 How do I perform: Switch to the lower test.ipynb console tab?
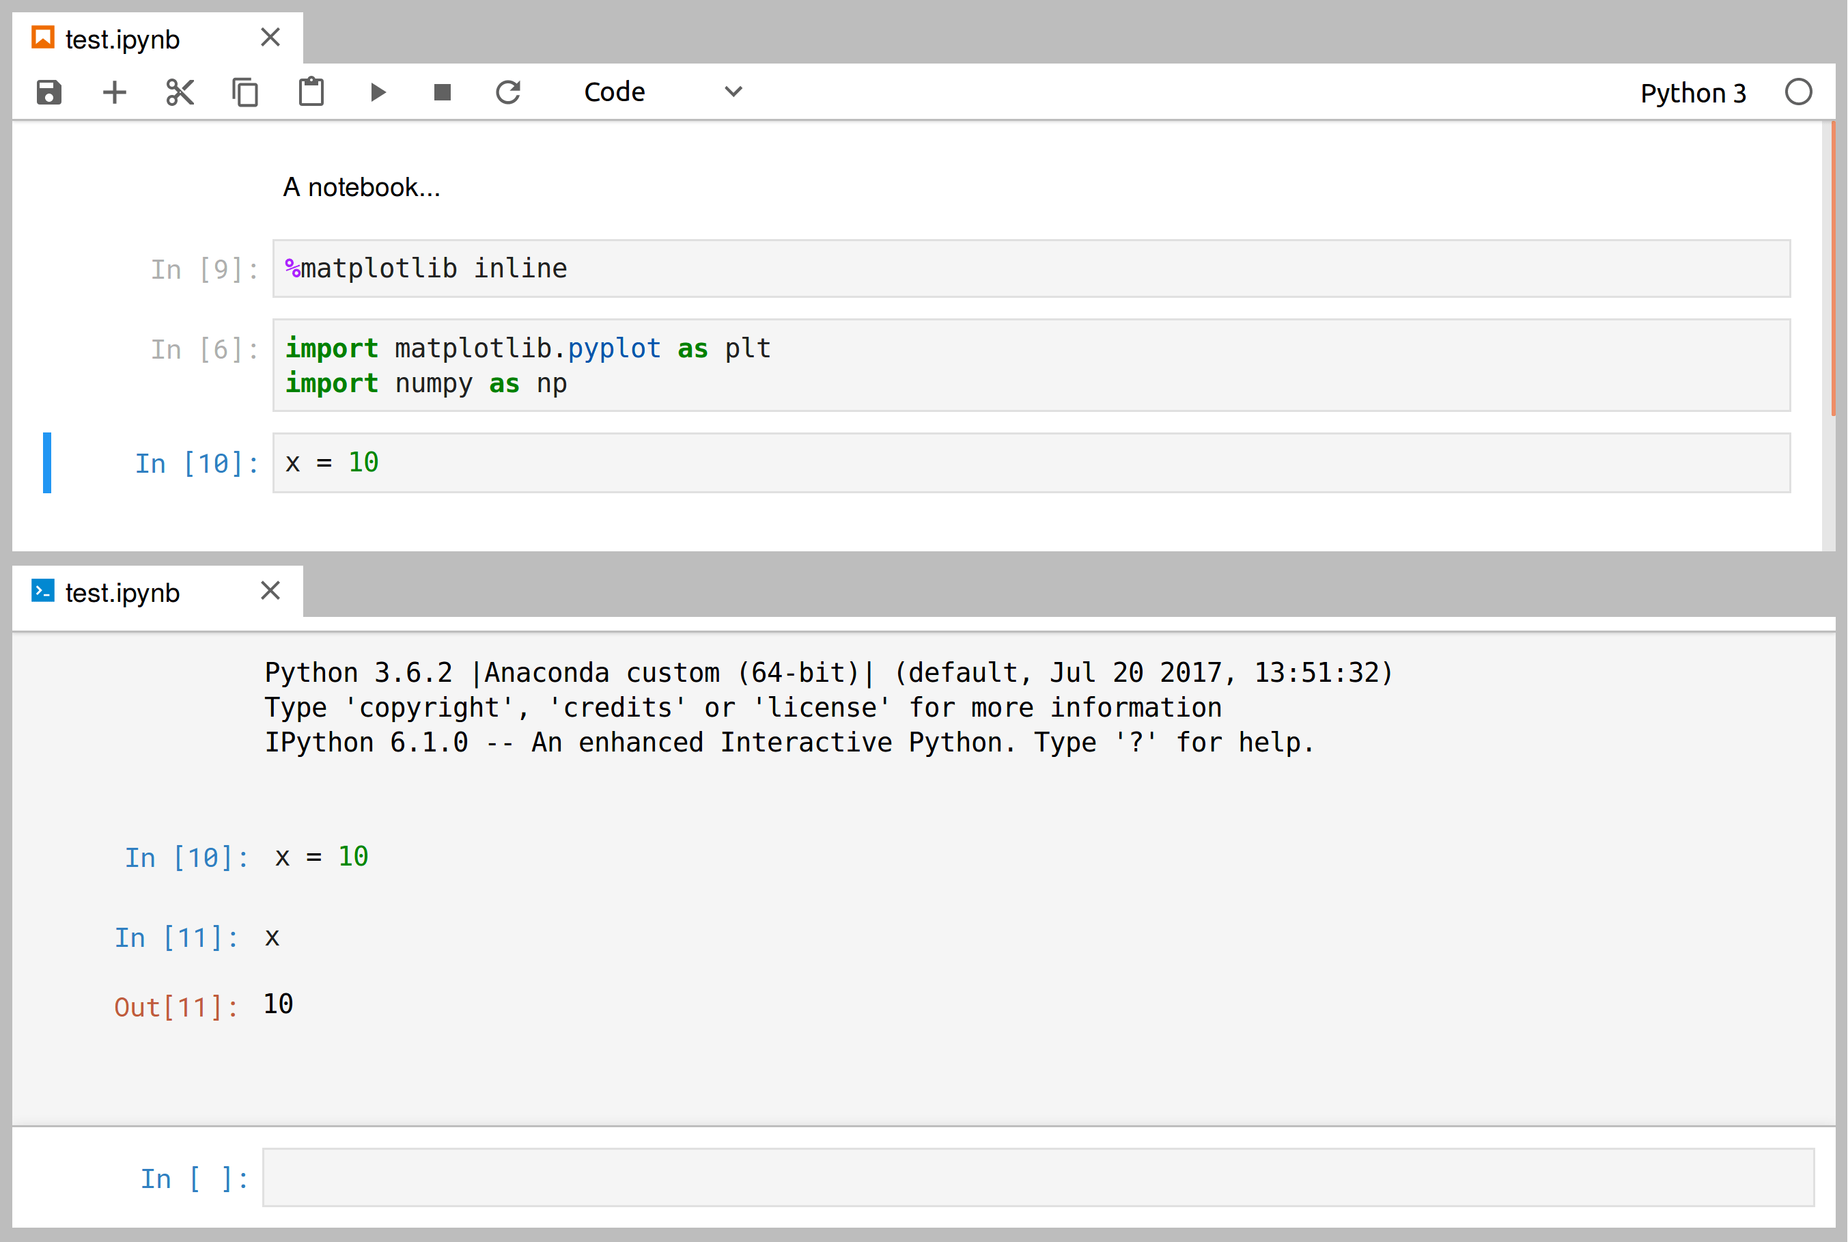(x=123, y=591)
